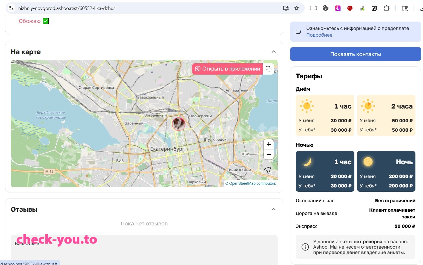Viewport: 423px width, 265px height.
Task: Click the green checkbox beside Обожаю
Action: (x=46, y=21)
